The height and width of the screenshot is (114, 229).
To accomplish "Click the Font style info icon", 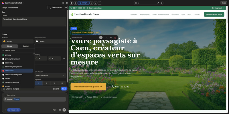I will point(42,72).
